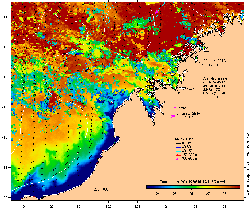Click the -20 latitude axis label
Screen dimensions: 252x209
tap(5, 197)
